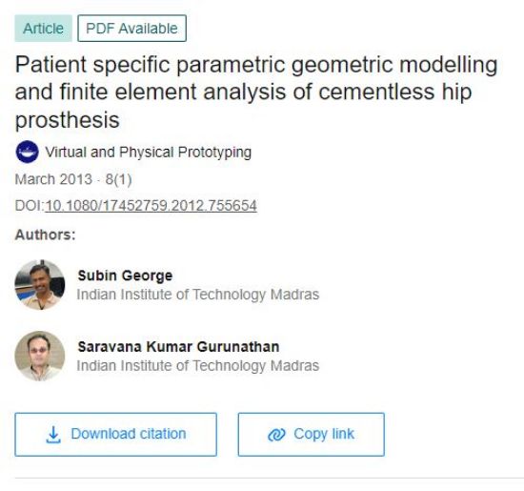Open DOI link 10.1080/17452759.2012.755654
Image resolution: width=524 pixels, height=491 pixels.
coord(151,205)
